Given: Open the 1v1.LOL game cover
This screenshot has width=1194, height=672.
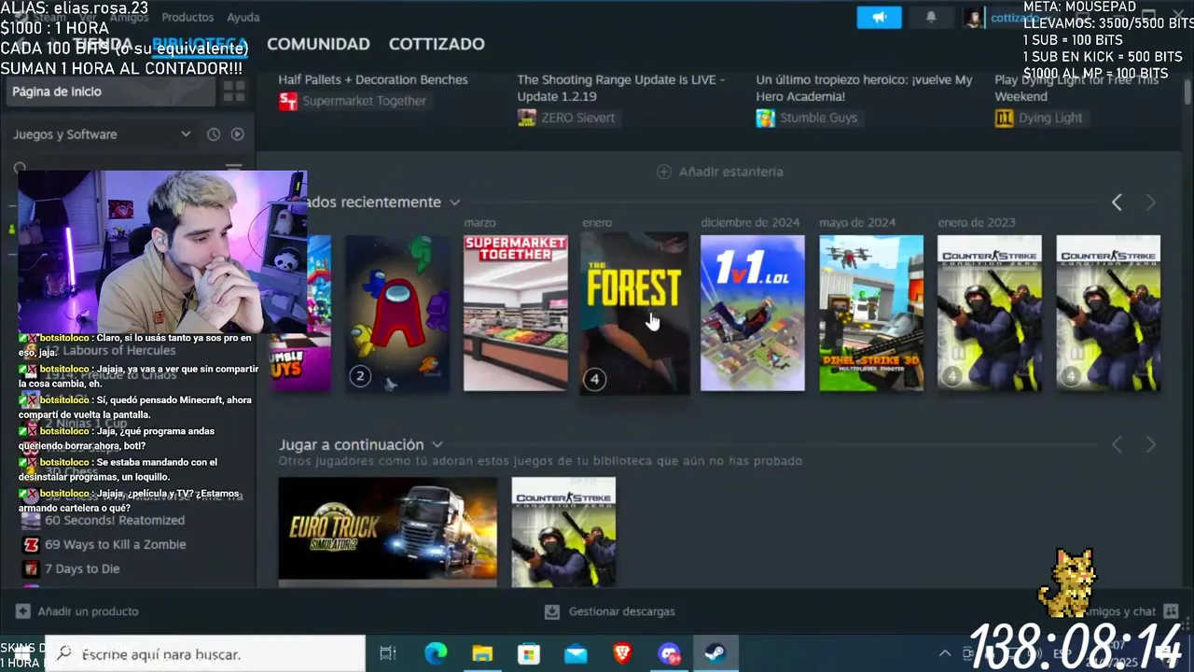Looking at the screenshot, I should tap(753, 314).
